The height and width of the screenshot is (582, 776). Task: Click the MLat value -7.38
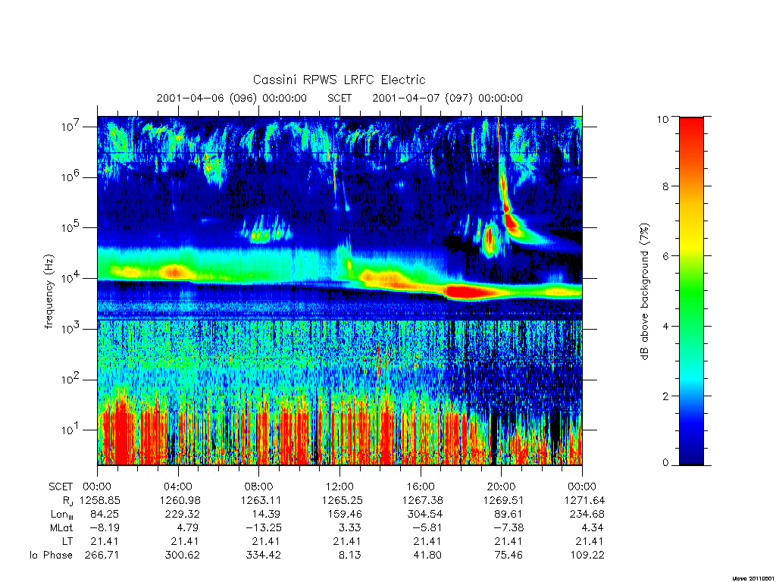508,528
